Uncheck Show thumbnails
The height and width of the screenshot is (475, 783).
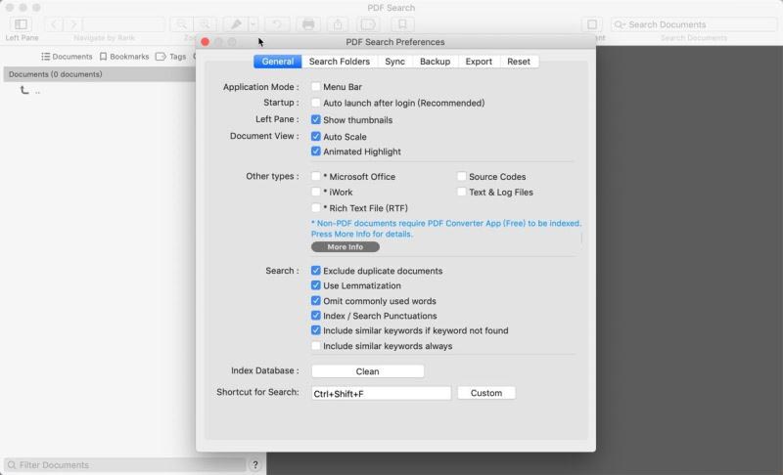pos(315,119)
